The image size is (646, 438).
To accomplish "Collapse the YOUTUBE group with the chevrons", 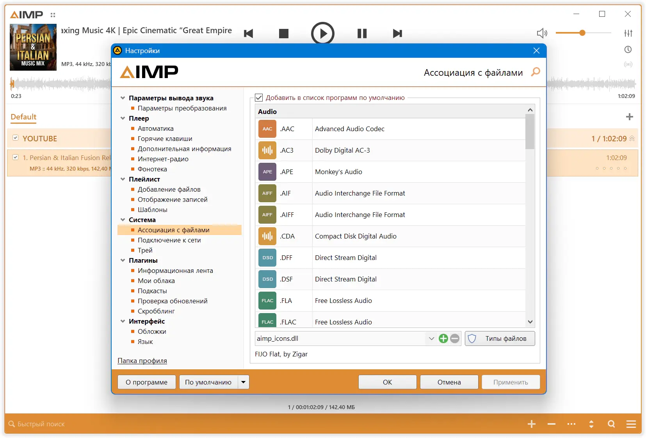I will tap(632, 139).
